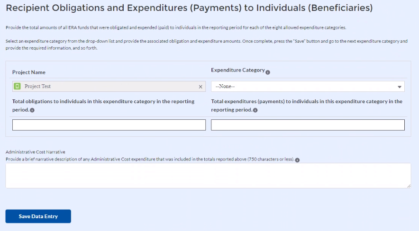Screen dimensions: 419x231
Task: Click the Administrative Cost Narrative label
Action: (x=36, y=152)
